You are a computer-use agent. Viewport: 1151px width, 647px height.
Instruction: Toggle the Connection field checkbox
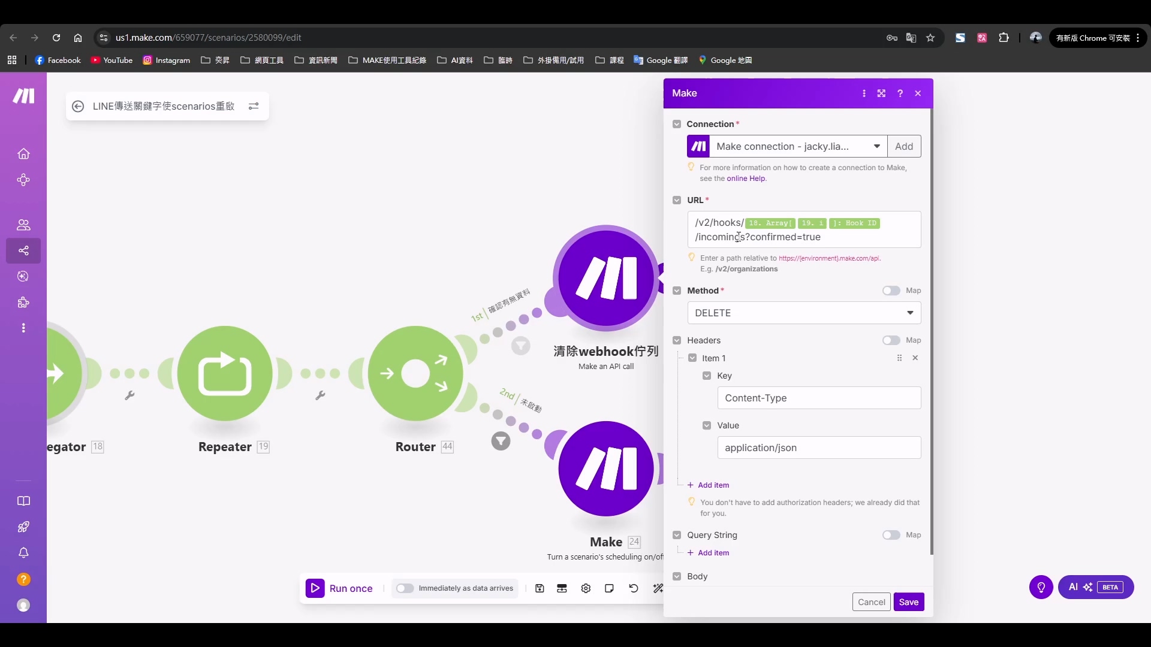677,124
